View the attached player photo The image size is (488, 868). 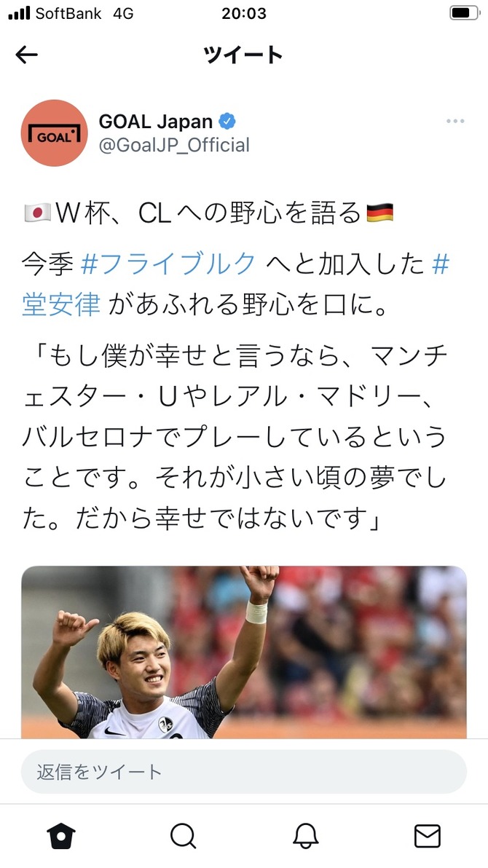pos(244,652)
